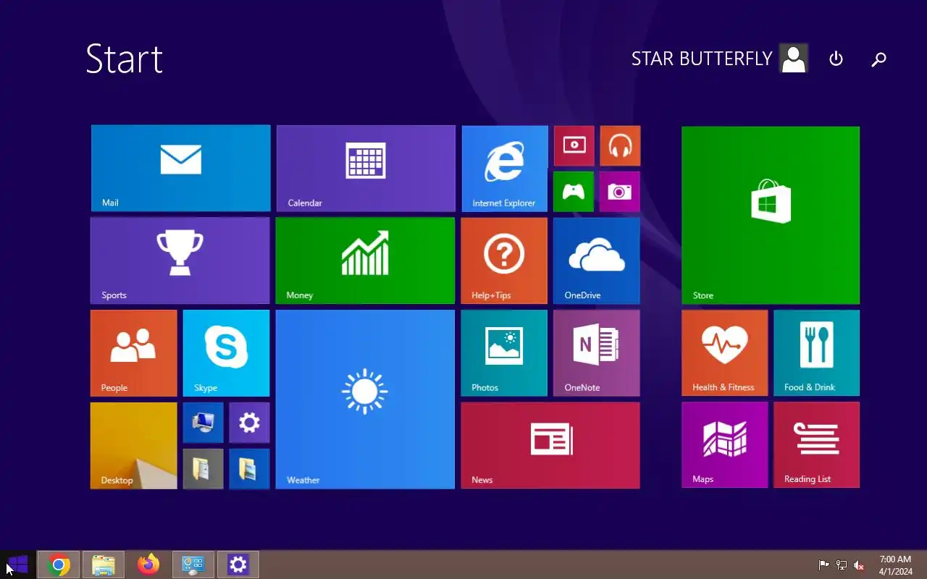
Task: Click the user account avatar picture
Action: pyautogui.click(x=794, y=59)
